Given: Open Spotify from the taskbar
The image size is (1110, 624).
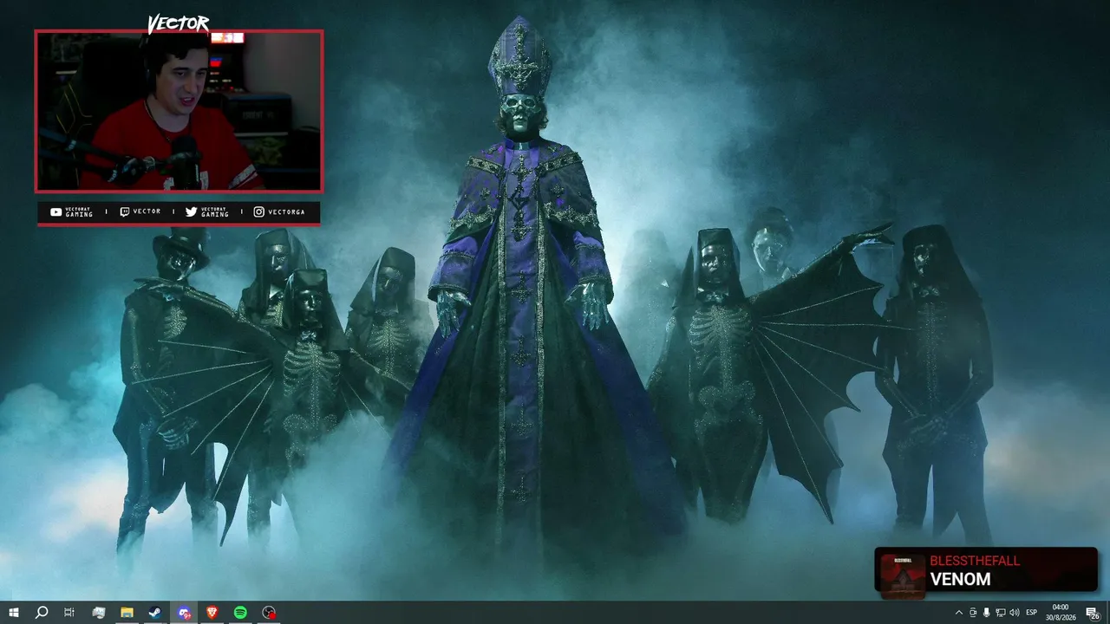Looking at the screenshot, I should [x=240, y=613].
